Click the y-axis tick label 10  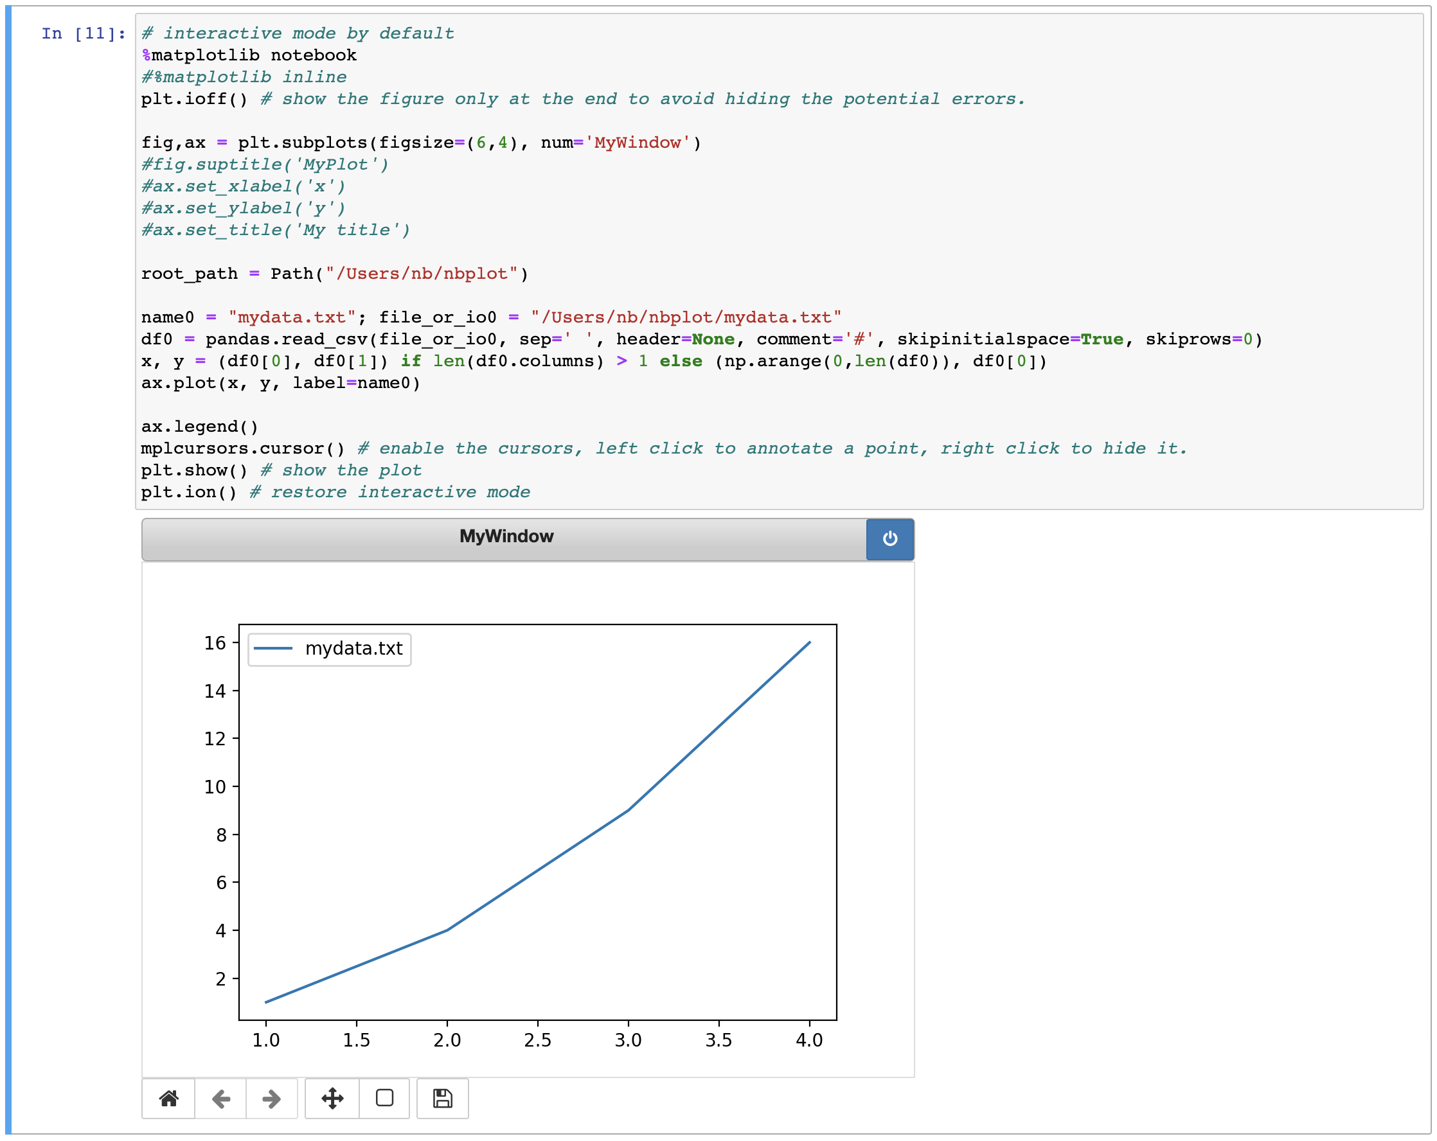(215, 787)
